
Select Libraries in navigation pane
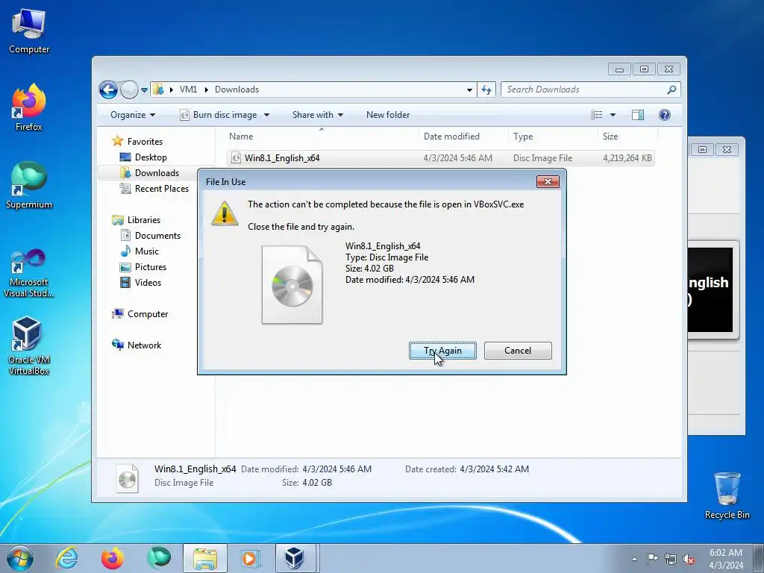(x=144, y=220)
